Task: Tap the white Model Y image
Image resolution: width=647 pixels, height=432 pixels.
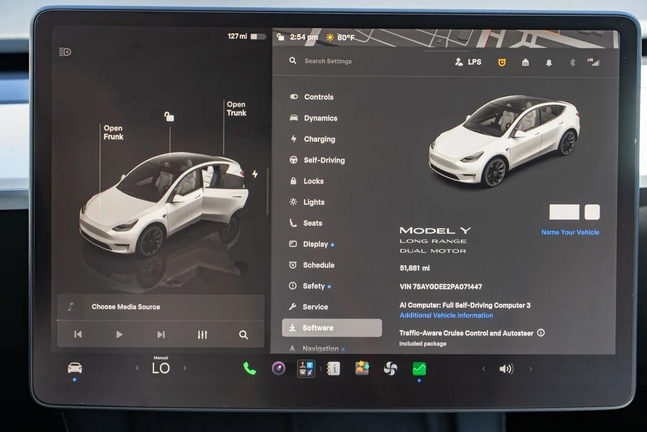Action: pos(504,141)
